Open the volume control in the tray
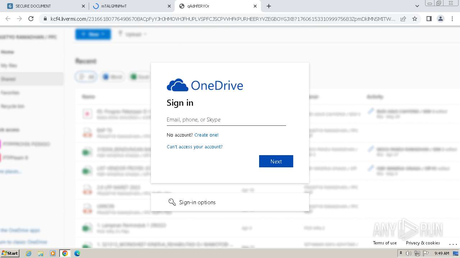Screen dimensions: 460x258 (409, 253)
